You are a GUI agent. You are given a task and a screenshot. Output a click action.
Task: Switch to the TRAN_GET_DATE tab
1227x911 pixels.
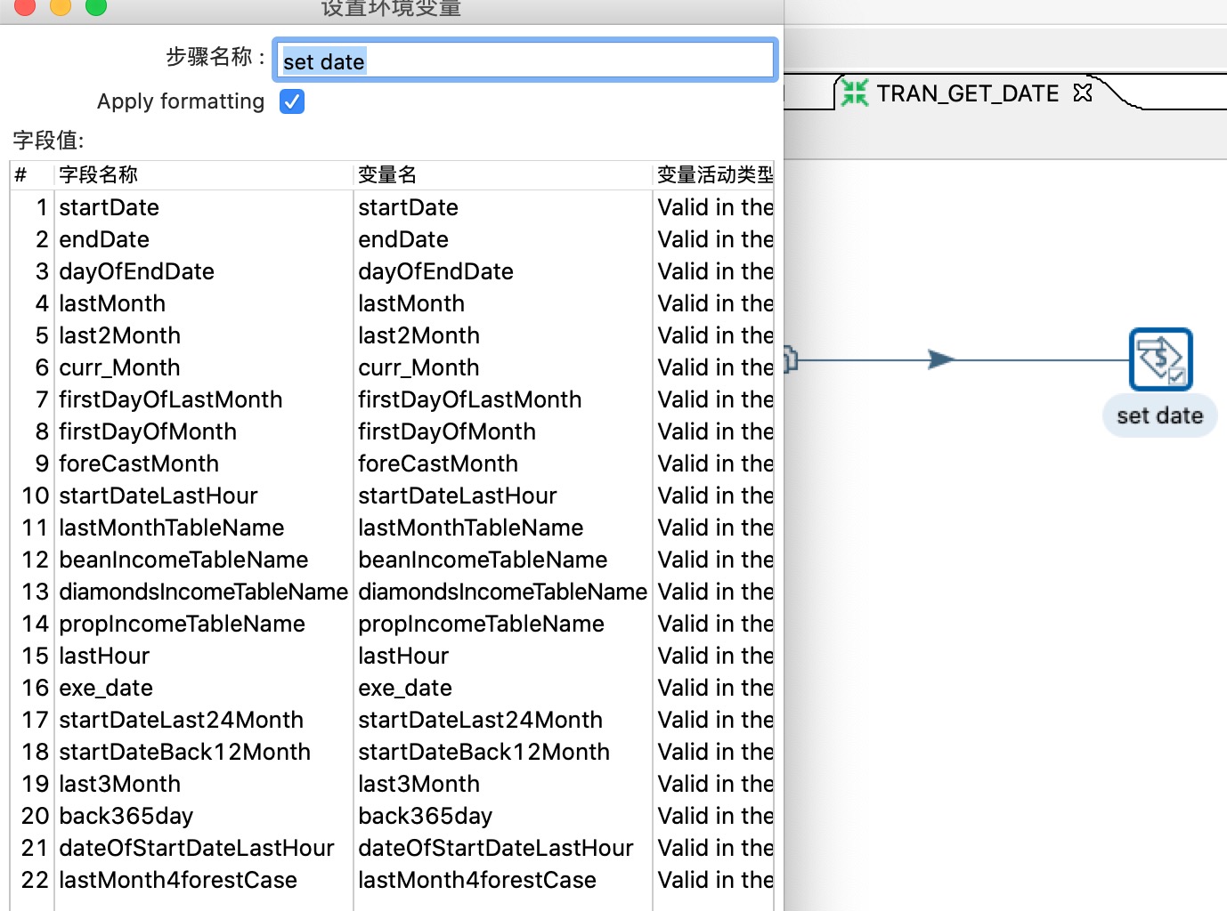coord(966,93)
